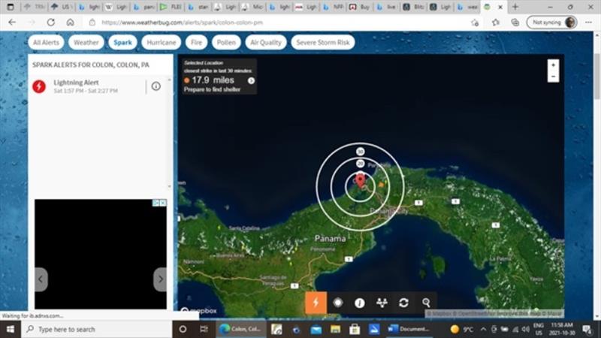
Task: Open browser collections icon
Action: pos(515,23)
